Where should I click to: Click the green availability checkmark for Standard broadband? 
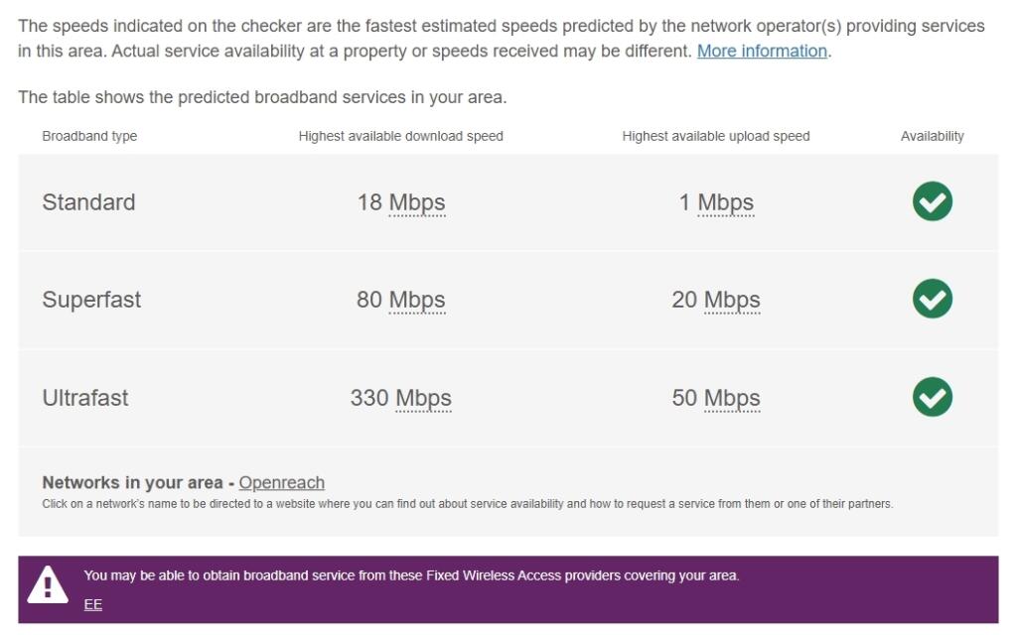click(x=932, y=200)
